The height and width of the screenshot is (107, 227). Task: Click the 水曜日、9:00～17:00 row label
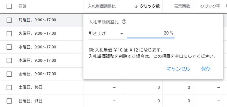tap(37, 47)
